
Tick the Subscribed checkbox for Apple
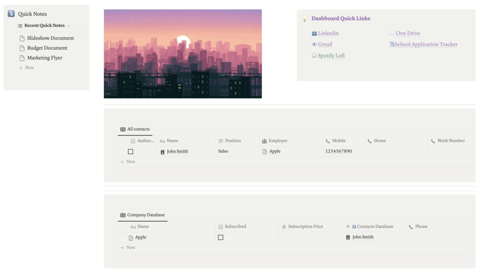pos(221,238)
